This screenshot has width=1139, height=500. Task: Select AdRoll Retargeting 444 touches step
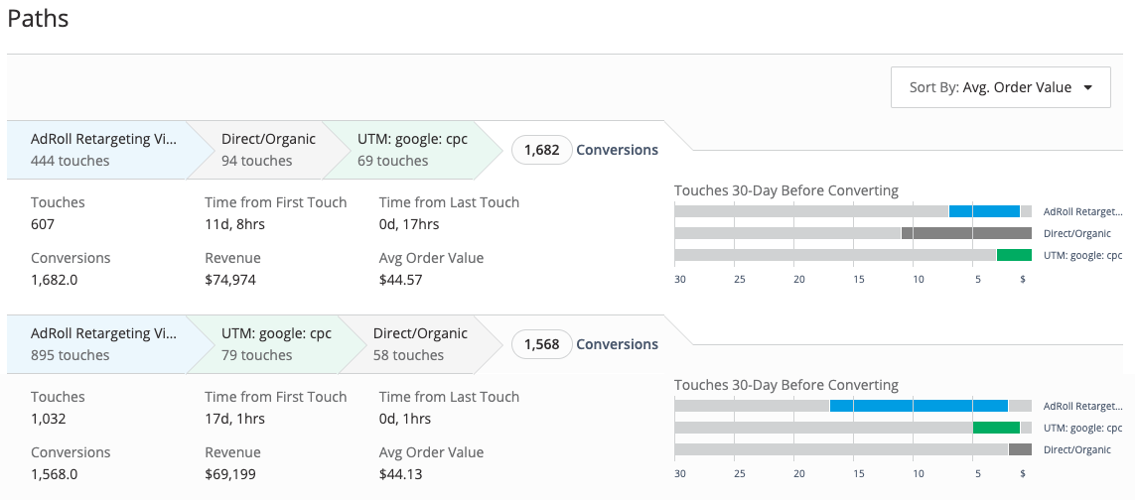pyautogui.click(x=97, y=150)
